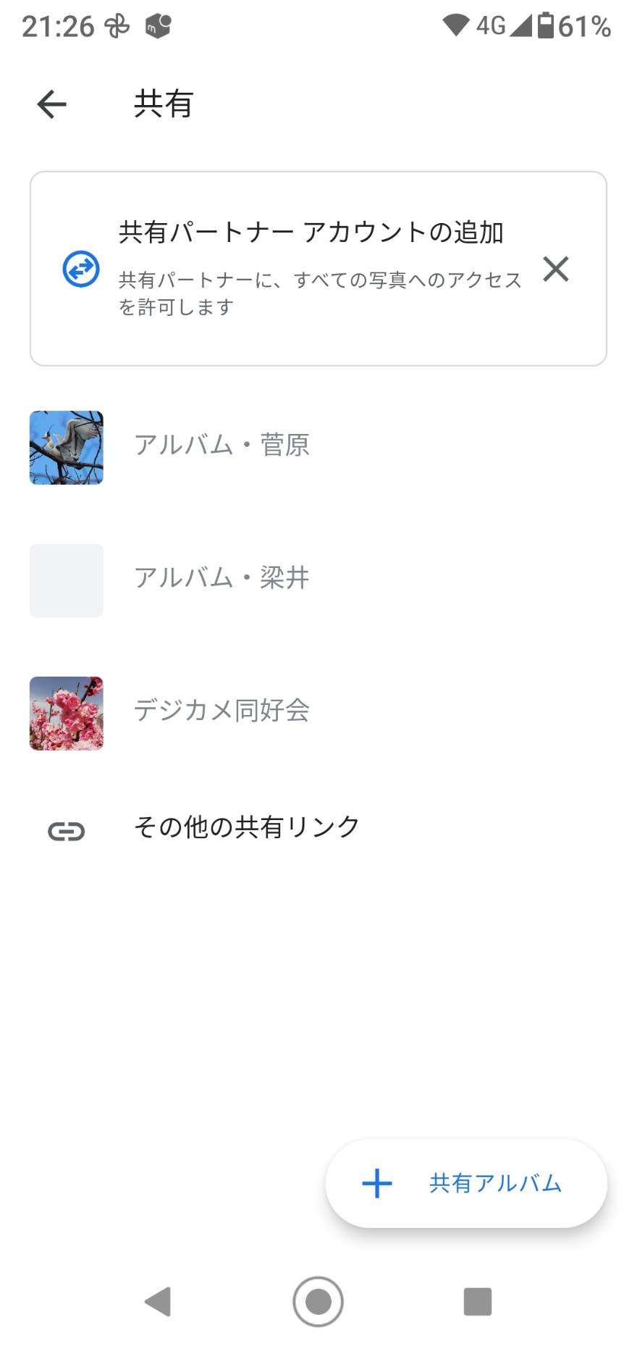Viewport: 637px width, 1346px height.
Task: Tap the battery status icon
Action: 546,26
